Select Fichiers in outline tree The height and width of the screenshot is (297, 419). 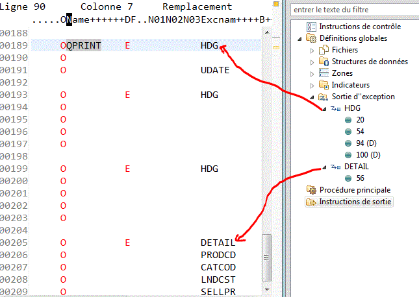(345, 50)
